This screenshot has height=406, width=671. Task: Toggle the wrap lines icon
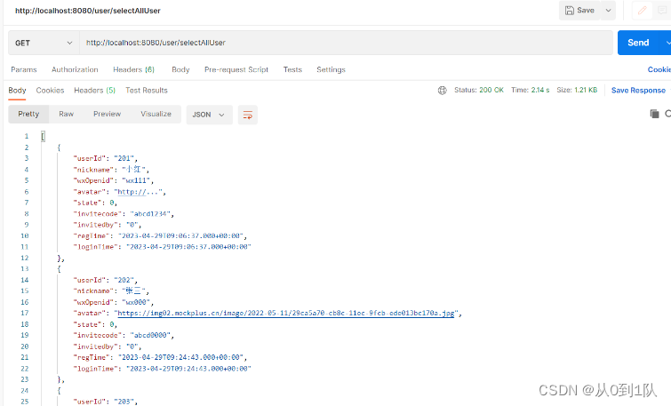point(248,115)
